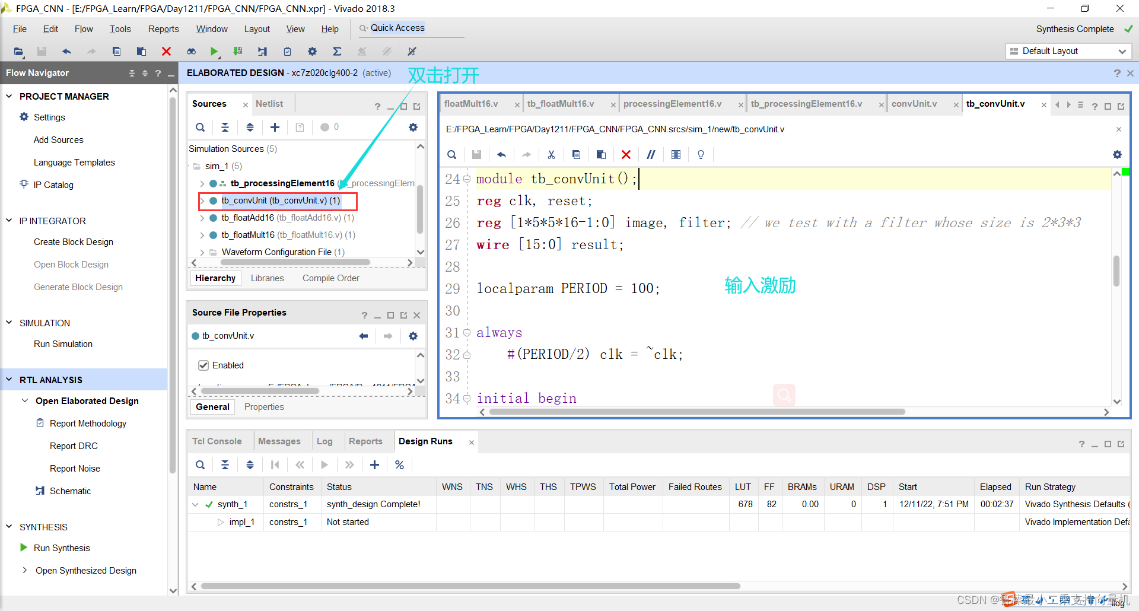Switch to Tcl Console tab

point(217,441)
